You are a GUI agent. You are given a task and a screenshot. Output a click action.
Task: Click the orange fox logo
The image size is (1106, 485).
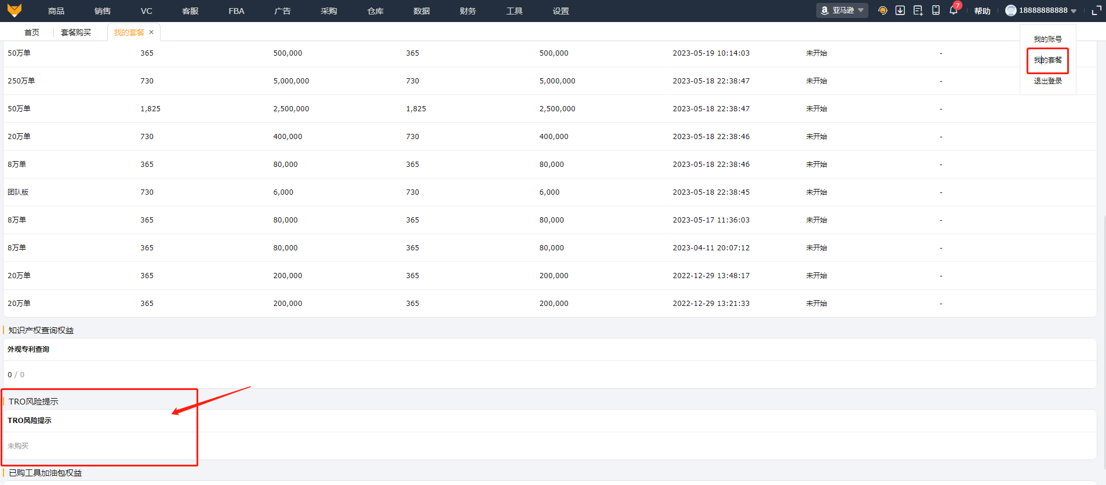(14, 10)
